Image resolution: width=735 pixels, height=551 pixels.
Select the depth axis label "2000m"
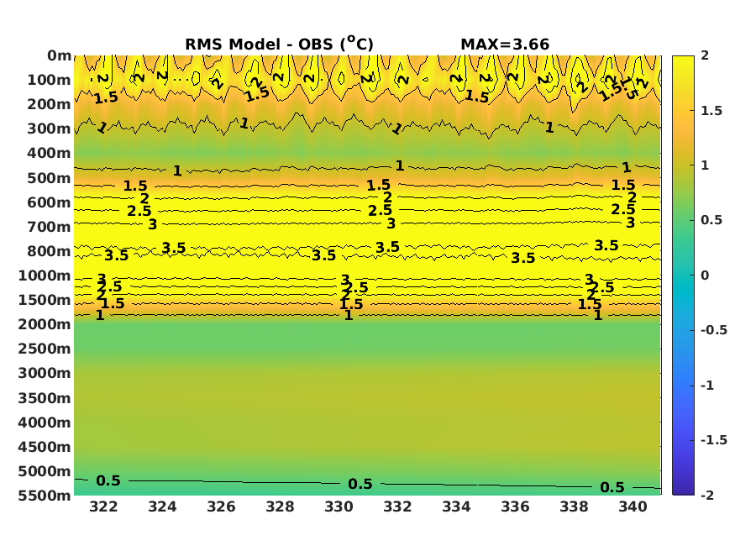click(x=45, y=325)
